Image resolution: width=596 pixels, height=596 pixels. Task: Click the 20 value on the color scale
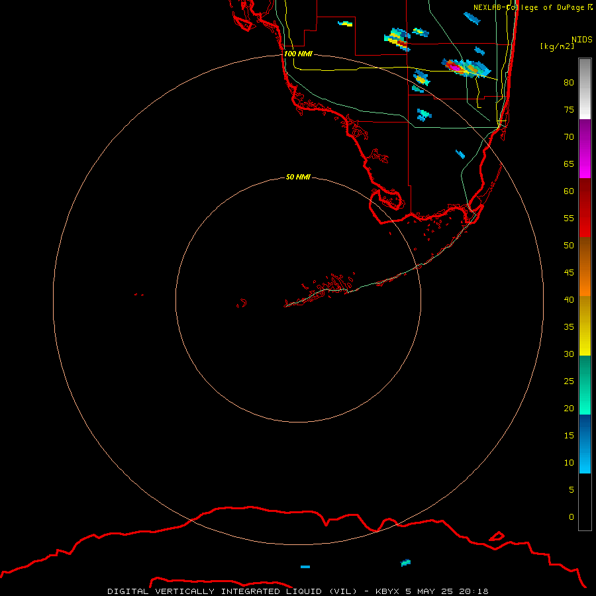tap(569, 409)
